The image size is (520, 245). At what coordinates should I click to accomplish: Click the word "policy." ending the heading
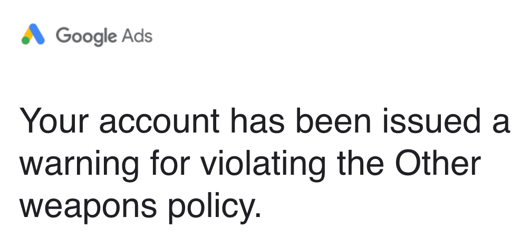pyautogui.click(x=215, y=208)
